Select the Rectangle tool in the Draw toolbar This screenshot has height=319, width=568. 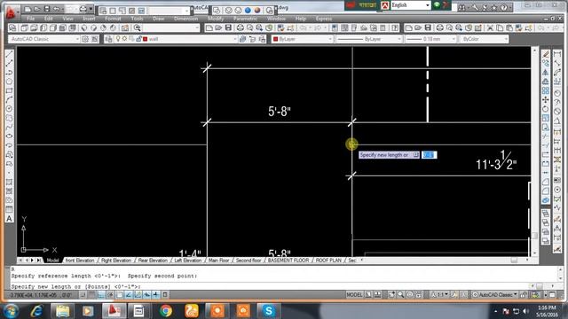point(9,90)
